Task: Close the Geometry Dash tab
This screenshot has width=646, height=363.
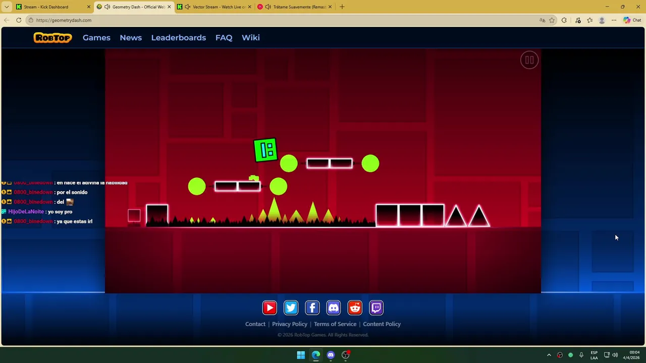Action: point(169,7)
